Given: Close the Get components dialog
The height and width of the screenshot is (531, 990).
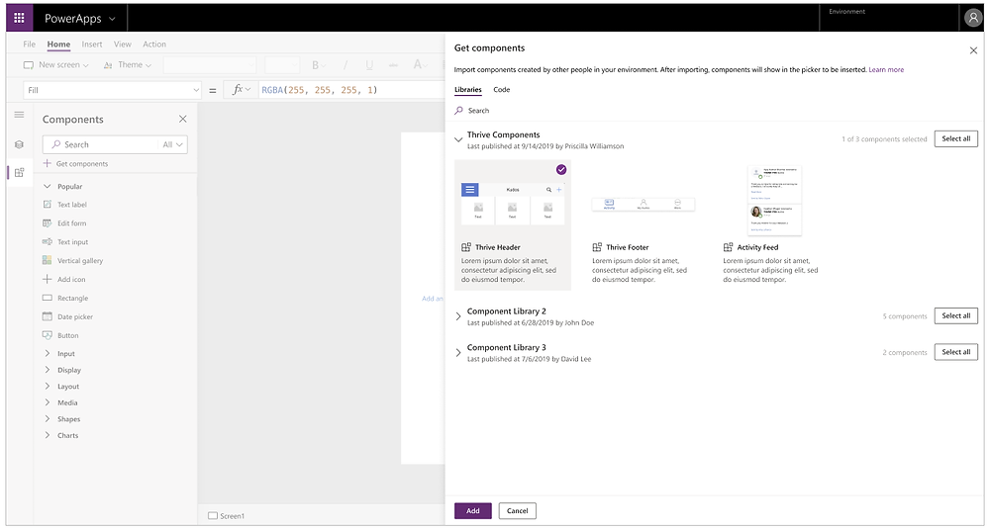Looking at the screenshot, I should (x=973, y=50).
